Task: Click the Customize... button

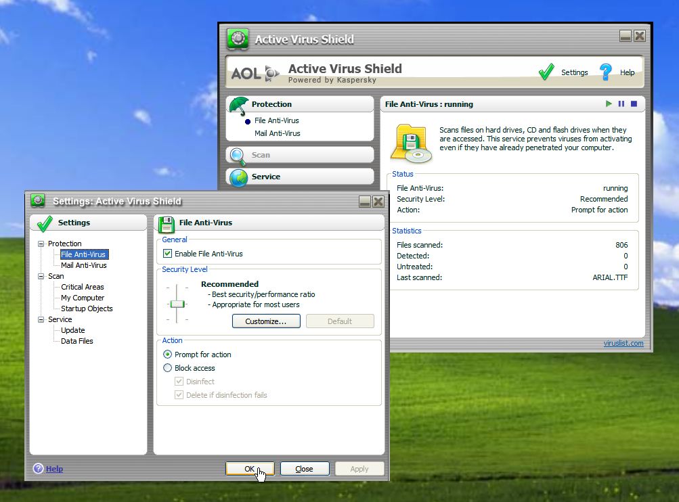Action: tap(266, 321)
